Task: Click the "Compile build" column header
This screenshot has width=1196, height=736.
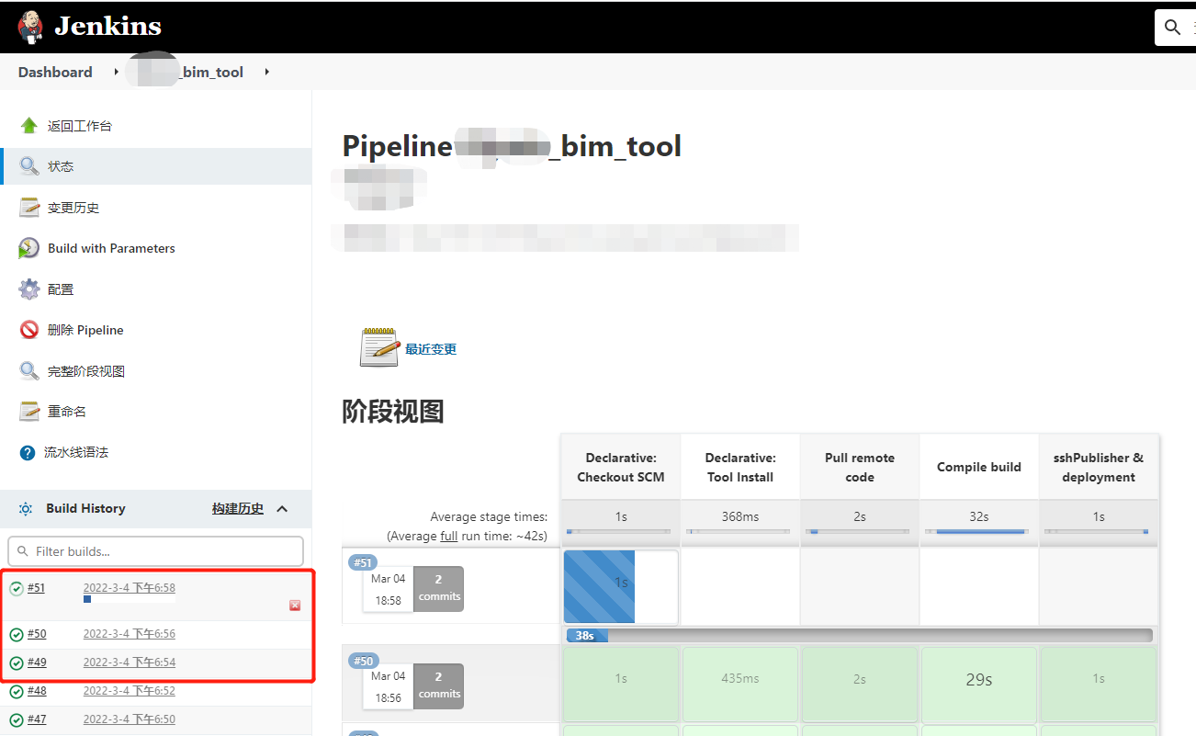Action: 979,467
